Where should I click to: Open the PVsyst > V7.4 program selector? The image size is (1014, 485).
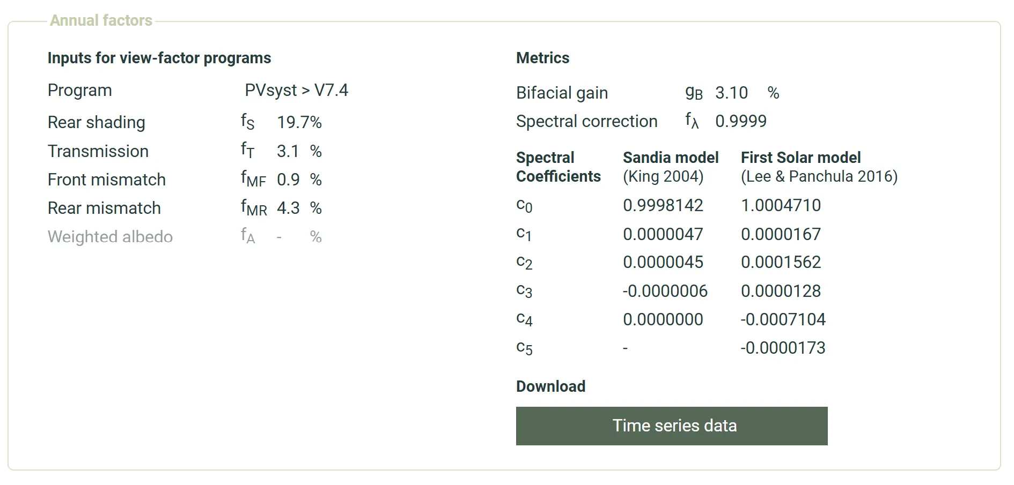coord(296,91)
